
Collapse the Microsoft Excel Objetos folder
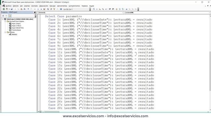[x=5, y=21]
